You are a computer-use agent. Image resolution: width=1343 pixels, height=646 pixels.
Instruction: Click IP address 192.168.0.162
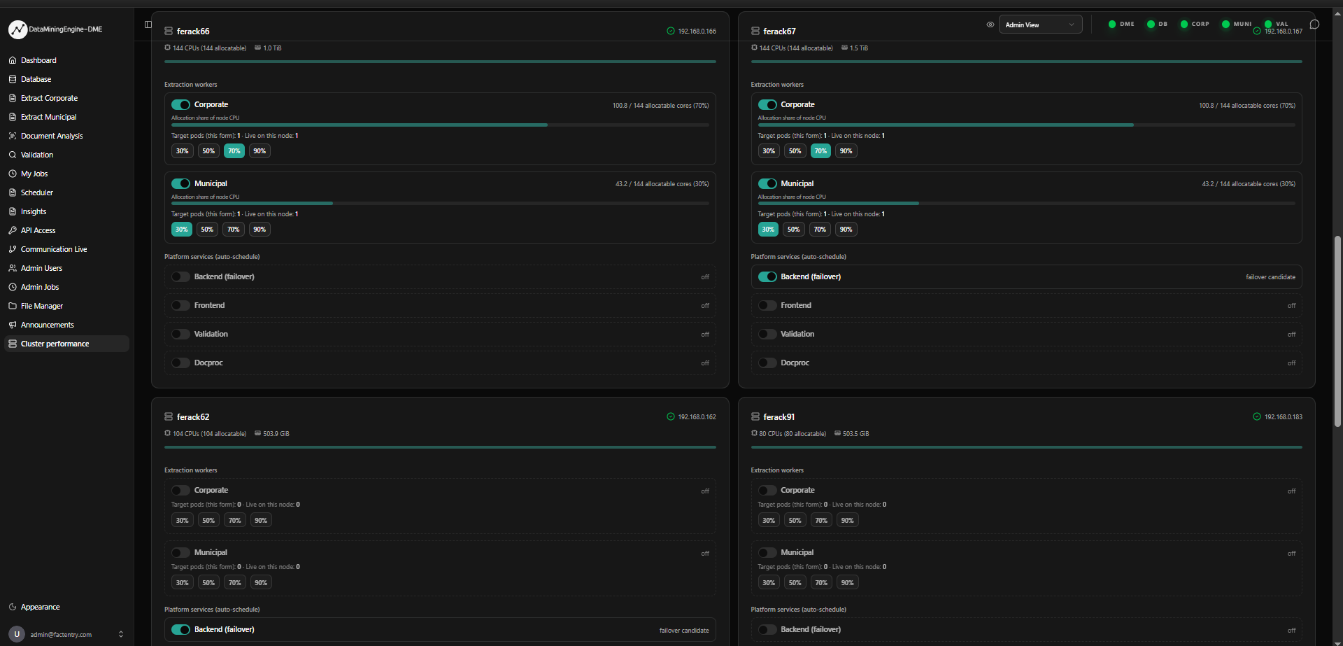(697, 417)
